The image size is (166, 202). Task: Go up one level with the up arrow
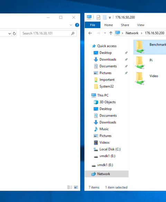click(111, 33)
